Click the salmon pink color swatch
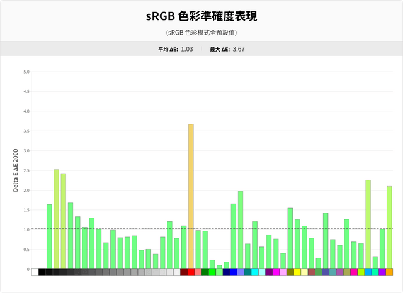Viewport: 403px width, 293px height. pos(198,272)
